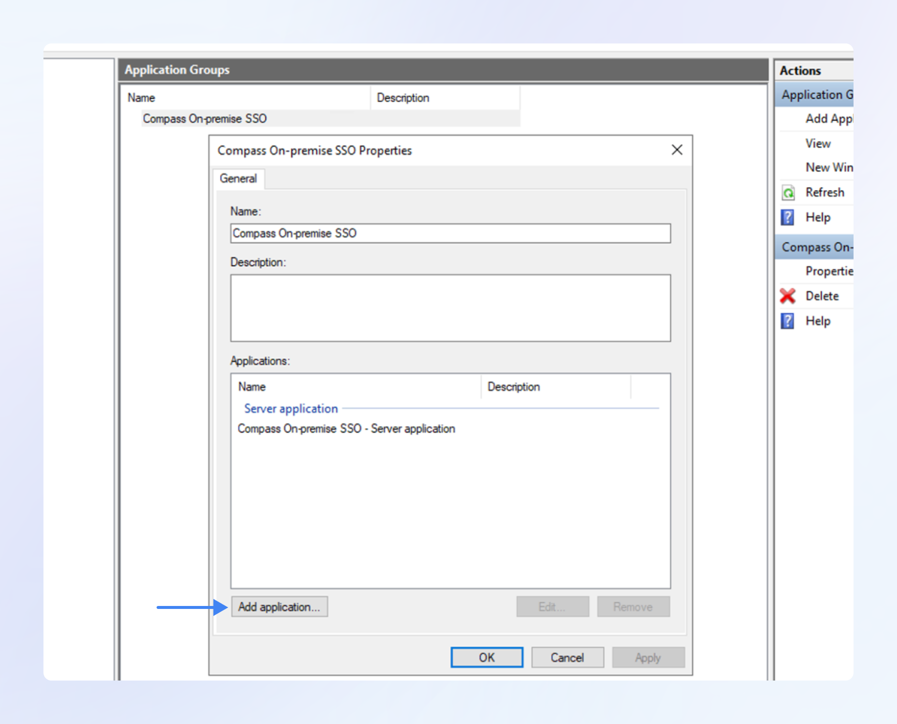Click the upper Help question mark icon
The height and width of the screenshot is (724, 897).
coord(788,217)
